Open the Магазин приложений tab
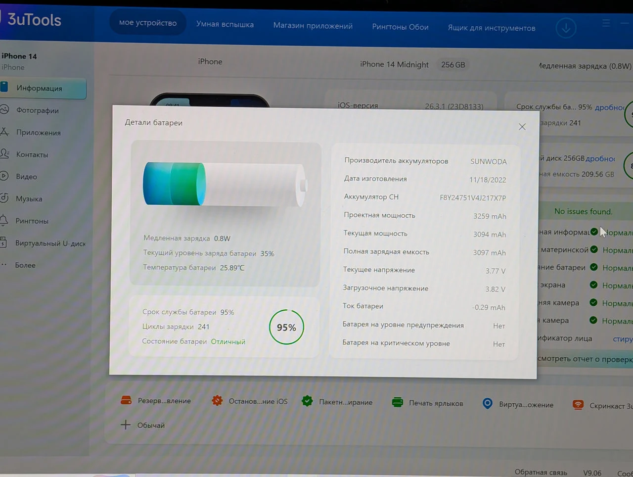633x477 pixels. 313,26
